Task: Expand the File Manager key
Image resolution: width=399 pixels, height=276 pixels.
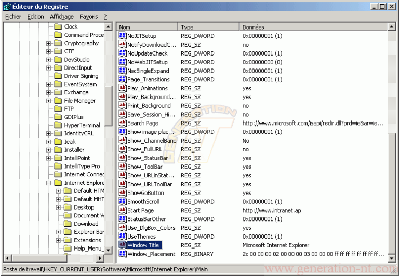Action: pyautogui.click(x=48, y=101)
